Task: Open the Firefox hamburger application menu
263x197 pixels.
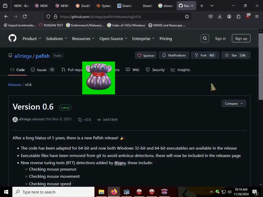Action: pyautogui.click(x=257, y=16)
